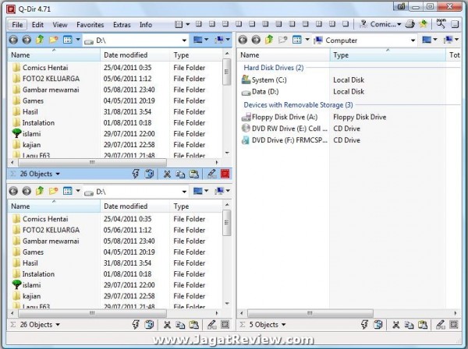Open the 26 Objects dropdown in bottom-left pane
Screen dimensions: 468x349
(40, 324)
